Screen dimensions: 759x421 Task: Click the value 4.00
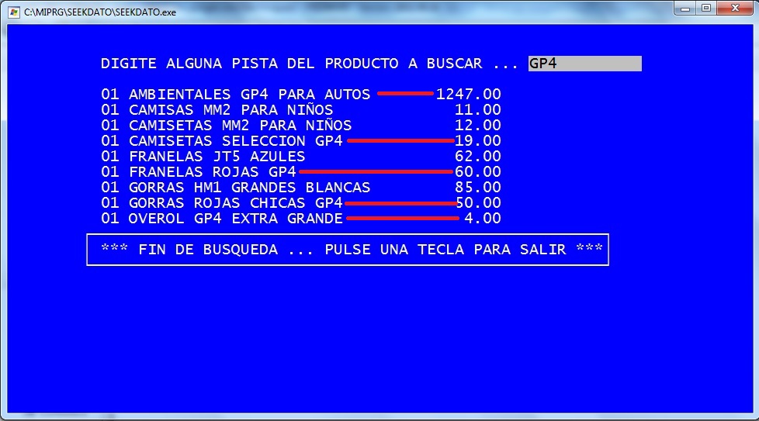(x=483, y=218)
